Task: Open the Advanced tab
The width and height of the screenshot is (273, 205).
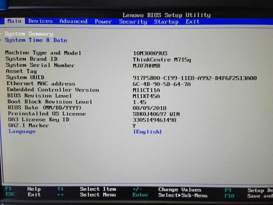Action: (73, 21)
